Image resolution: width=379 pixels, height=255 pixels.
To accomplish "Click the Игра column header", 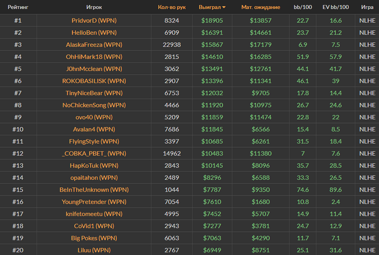I will 367,7.
